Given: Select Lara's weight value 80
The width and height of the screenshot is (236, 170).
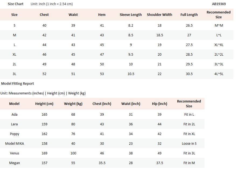Looking at the screenshot, I should click(x=73, y=124).
